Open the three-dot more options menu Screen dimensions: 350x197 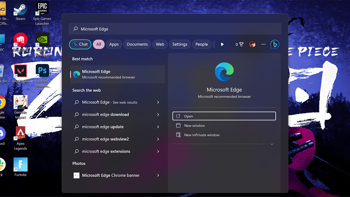(x=263, y=44)
